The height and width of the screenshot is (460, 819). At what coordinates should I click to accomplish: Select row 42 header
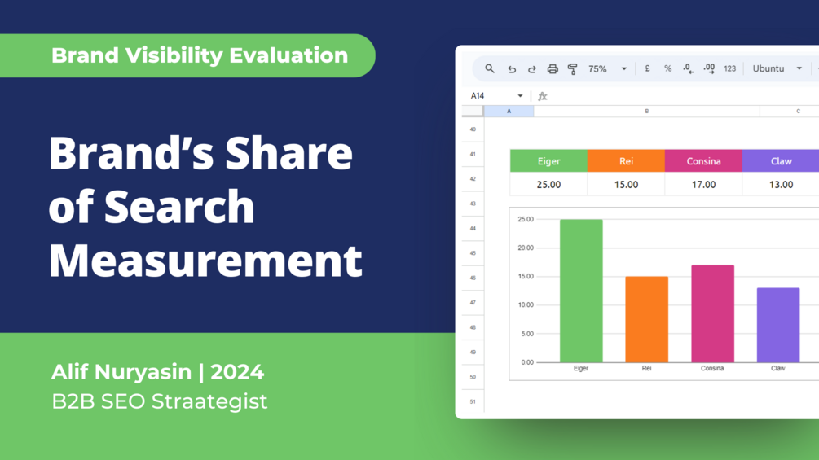tap(473, 179)
